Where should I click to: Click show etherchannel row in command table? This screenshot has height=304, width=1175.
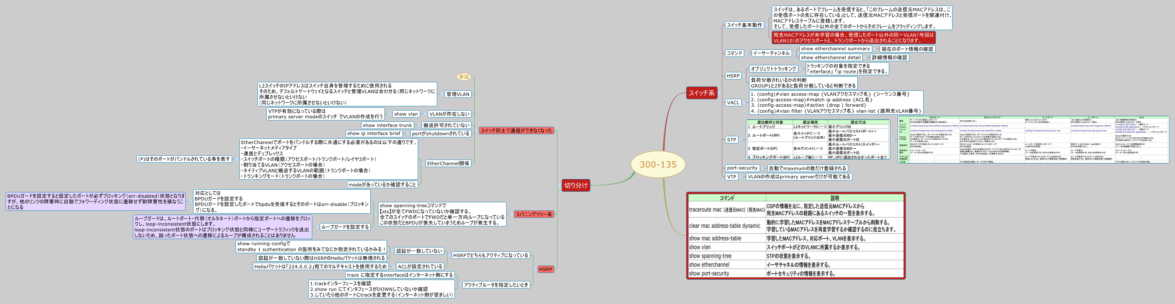(796, 265)
